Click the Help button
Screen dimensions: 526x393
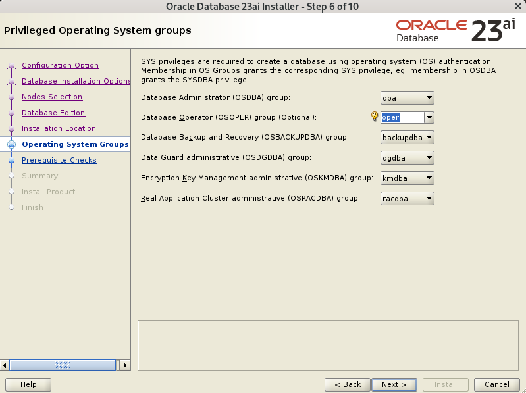click(x=28, y=384)
